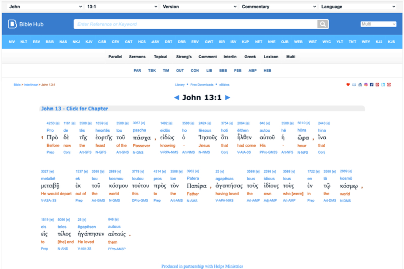Open the Facebook share icon

tap(372, 85)
